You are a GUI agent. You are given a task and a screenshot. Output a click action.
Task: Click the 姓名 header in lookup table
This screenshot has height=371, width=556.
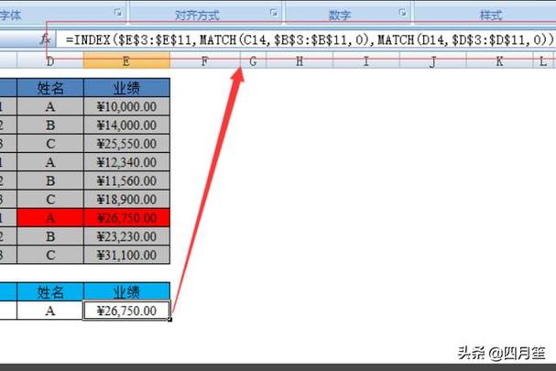click(x=49, y=291)
